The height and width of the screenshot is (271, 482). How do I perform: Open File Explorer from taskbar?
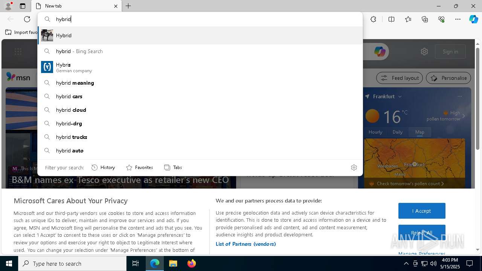click(173, 263)
